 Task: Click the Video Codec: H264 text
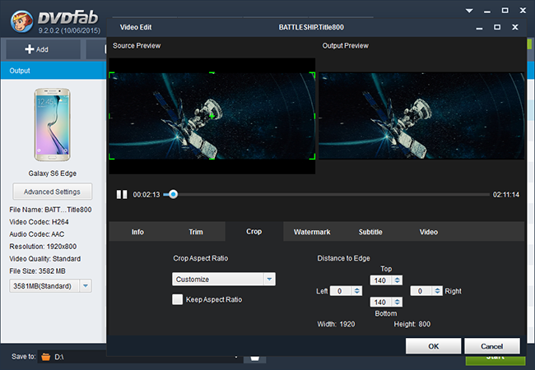click(39, 222)
